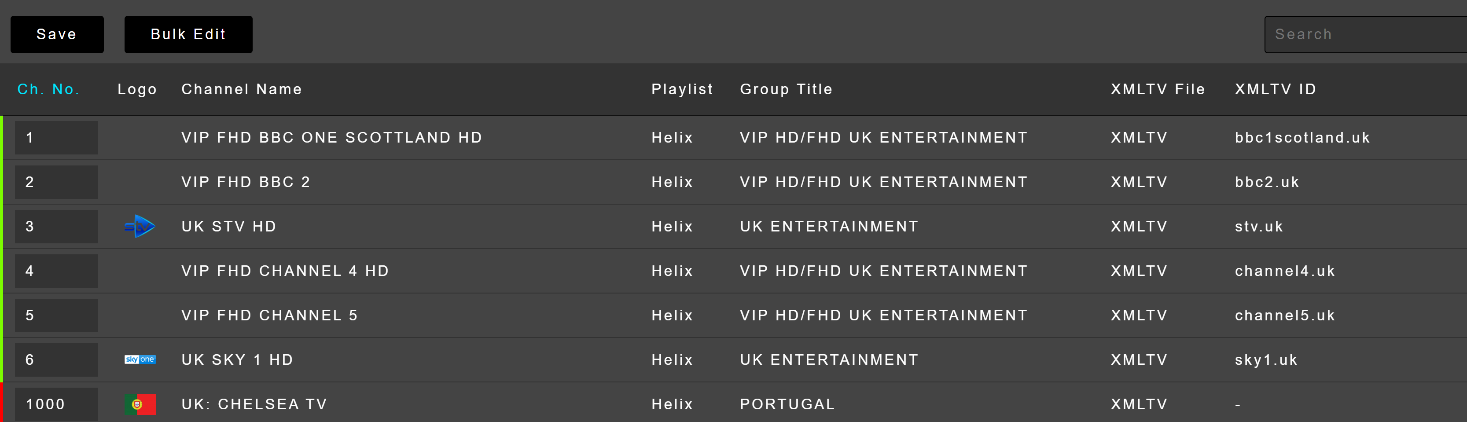Click the Sky One logo icon

(x=140, y=360)
